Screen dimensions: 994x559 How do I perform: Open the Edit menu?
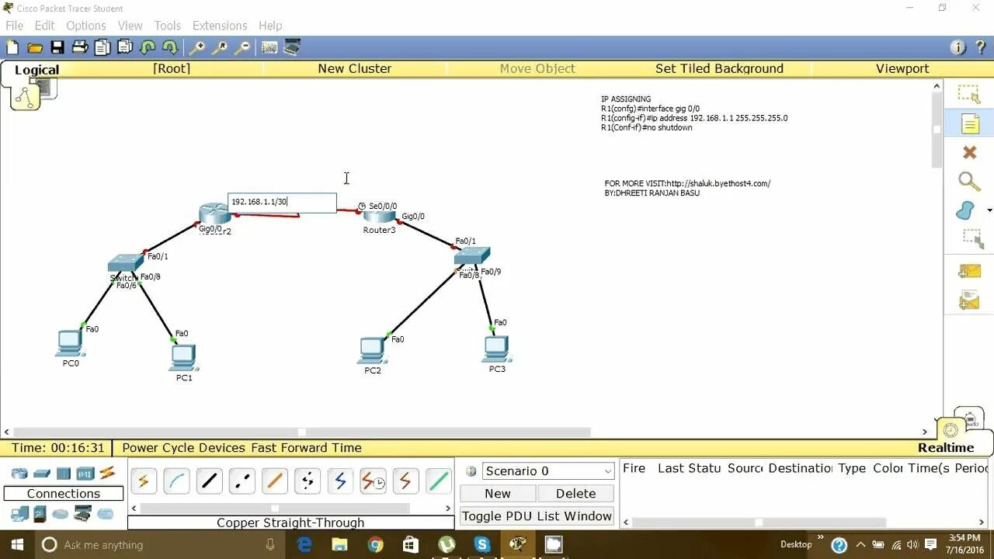(x=44, y=26)
